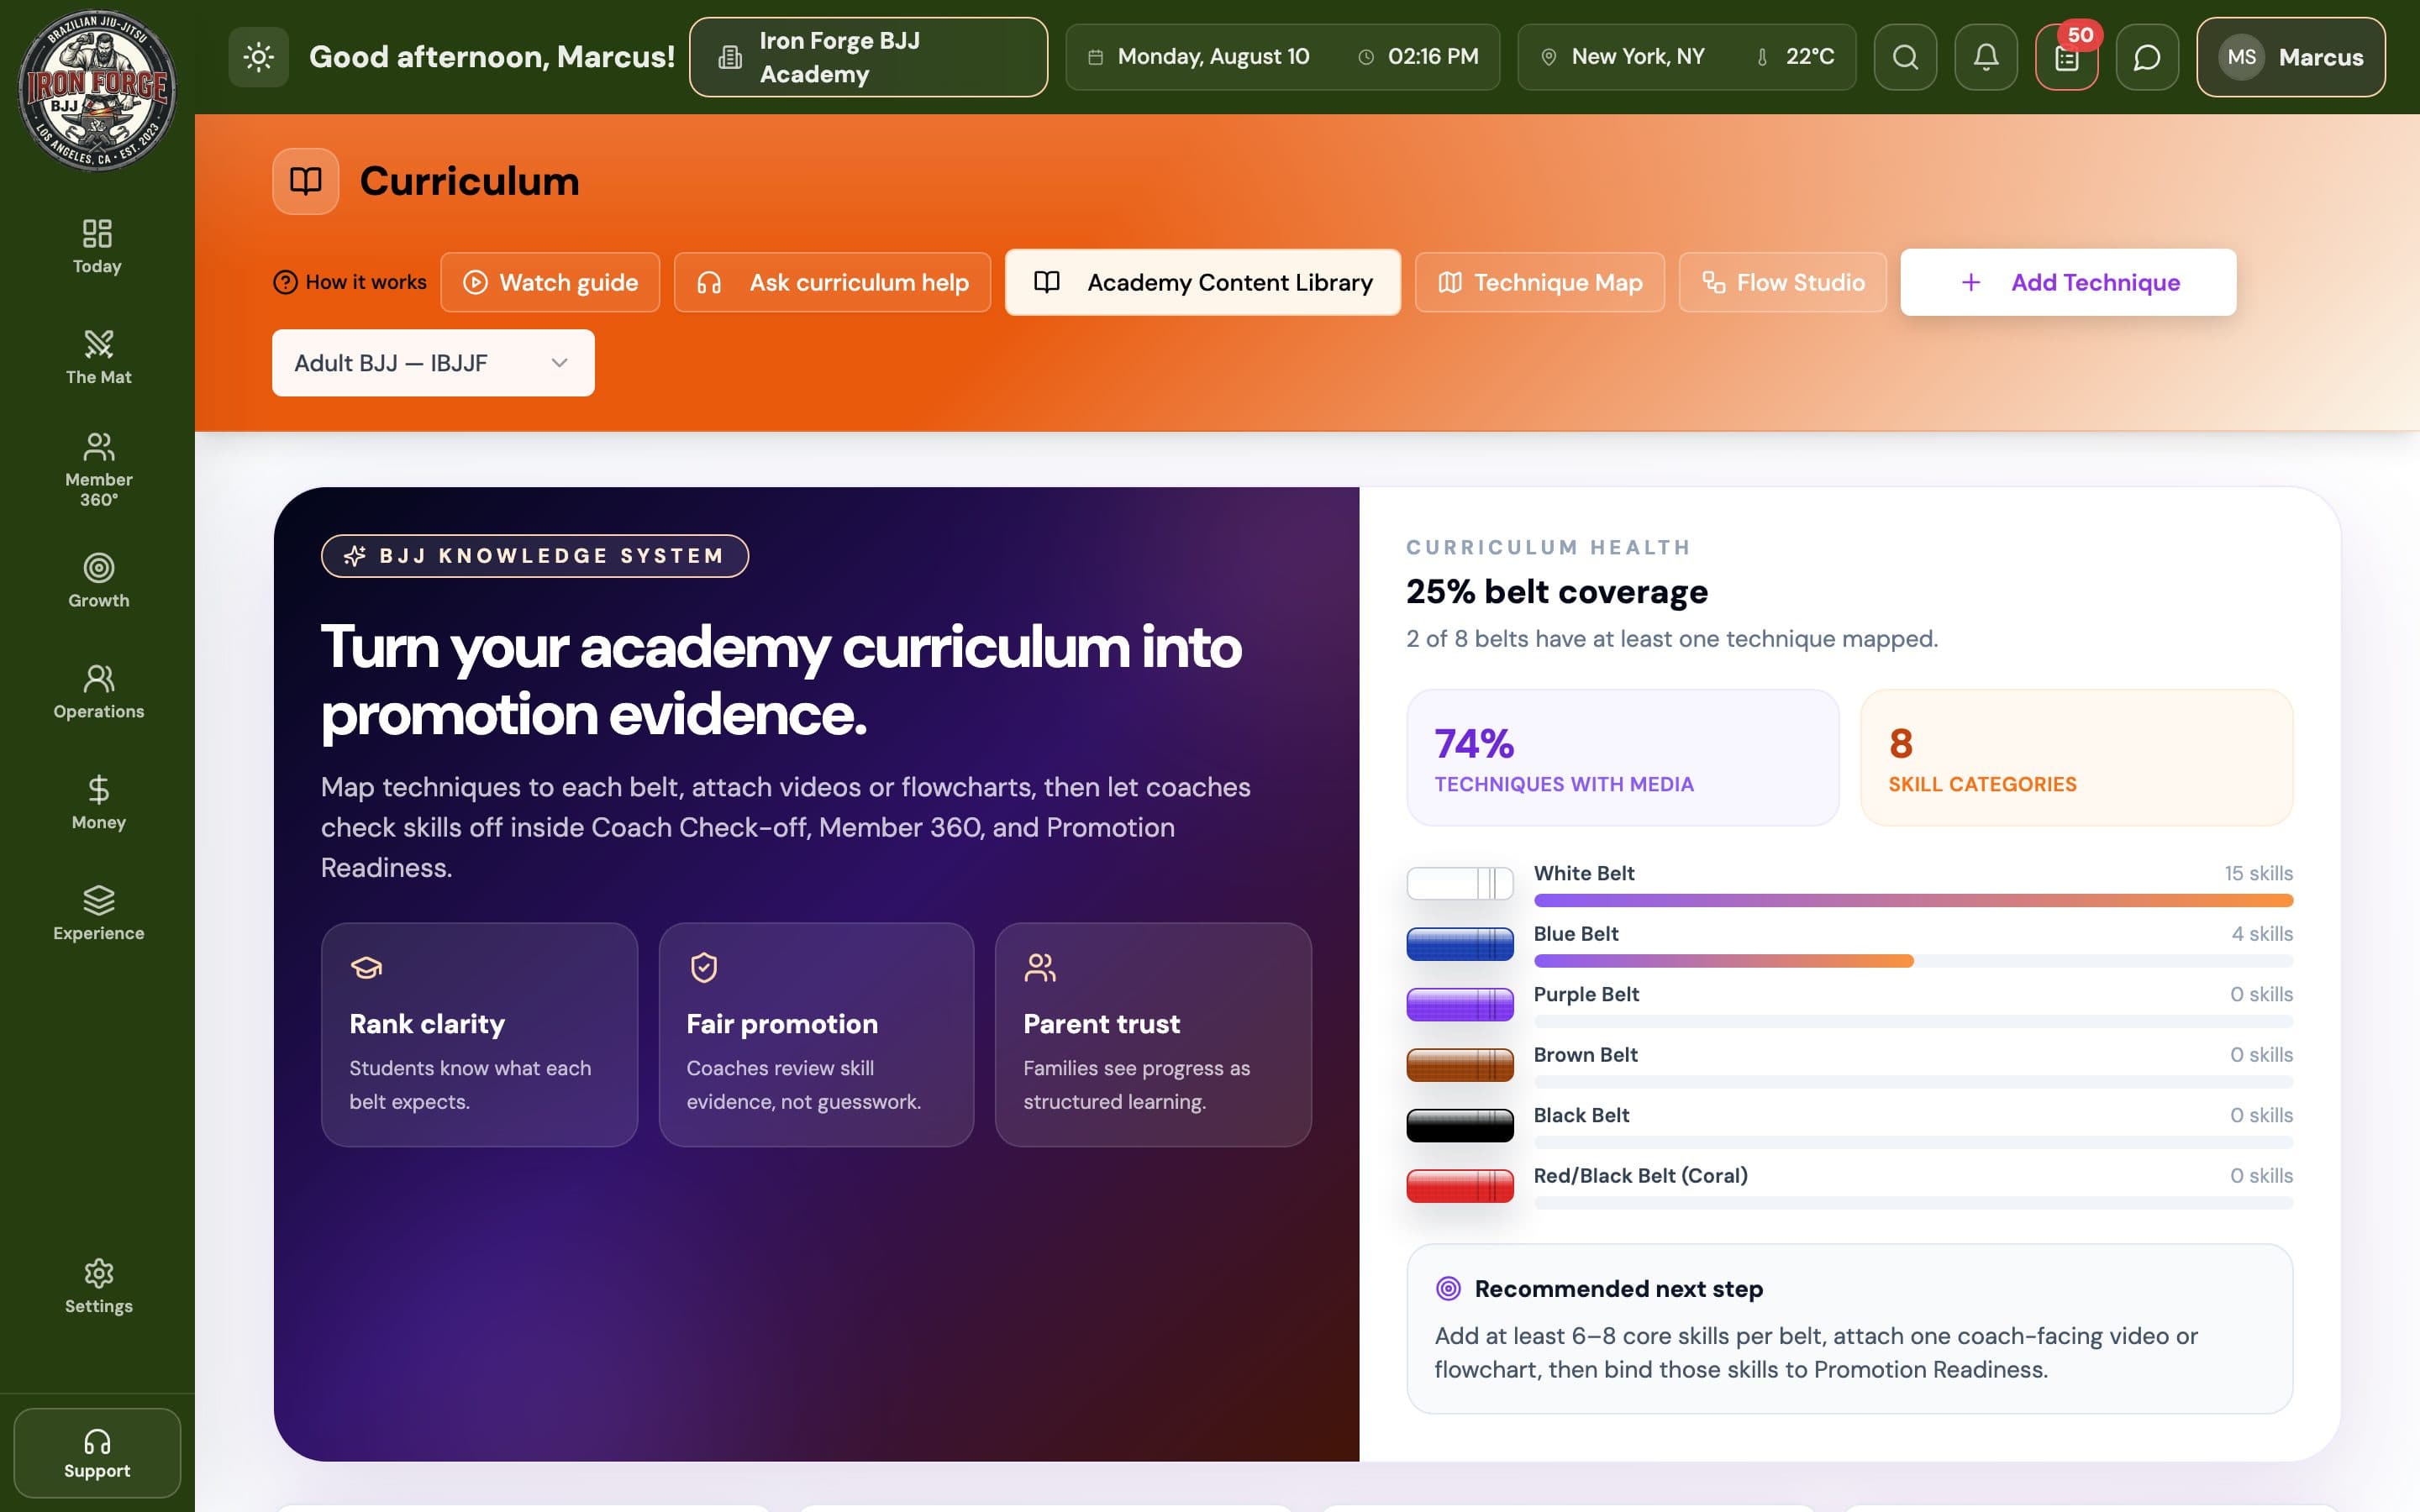Screen dimensions: 2420x1512
Task: Open the notifications bell
Action: (x=1986, y=57)
